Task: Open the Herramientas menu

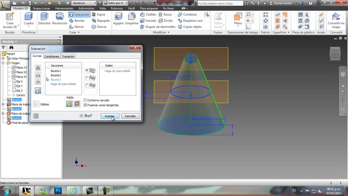Action: 64,8
